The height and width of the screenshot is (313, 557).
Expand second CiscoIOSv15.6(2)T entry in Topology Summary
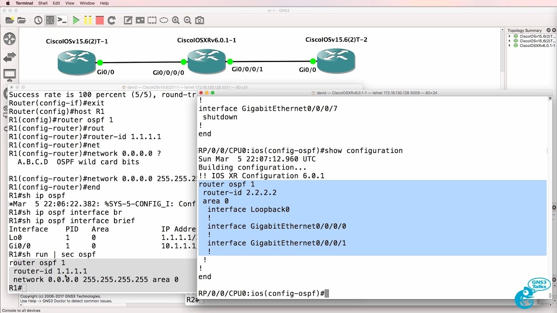[x=510, y=41]
